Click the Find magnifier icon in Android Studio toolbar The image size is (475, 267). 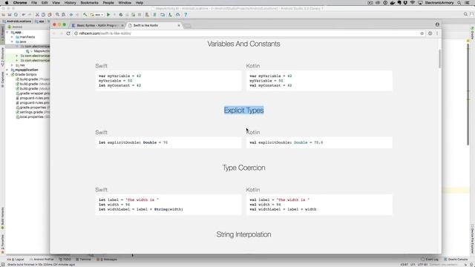point(57,15)
